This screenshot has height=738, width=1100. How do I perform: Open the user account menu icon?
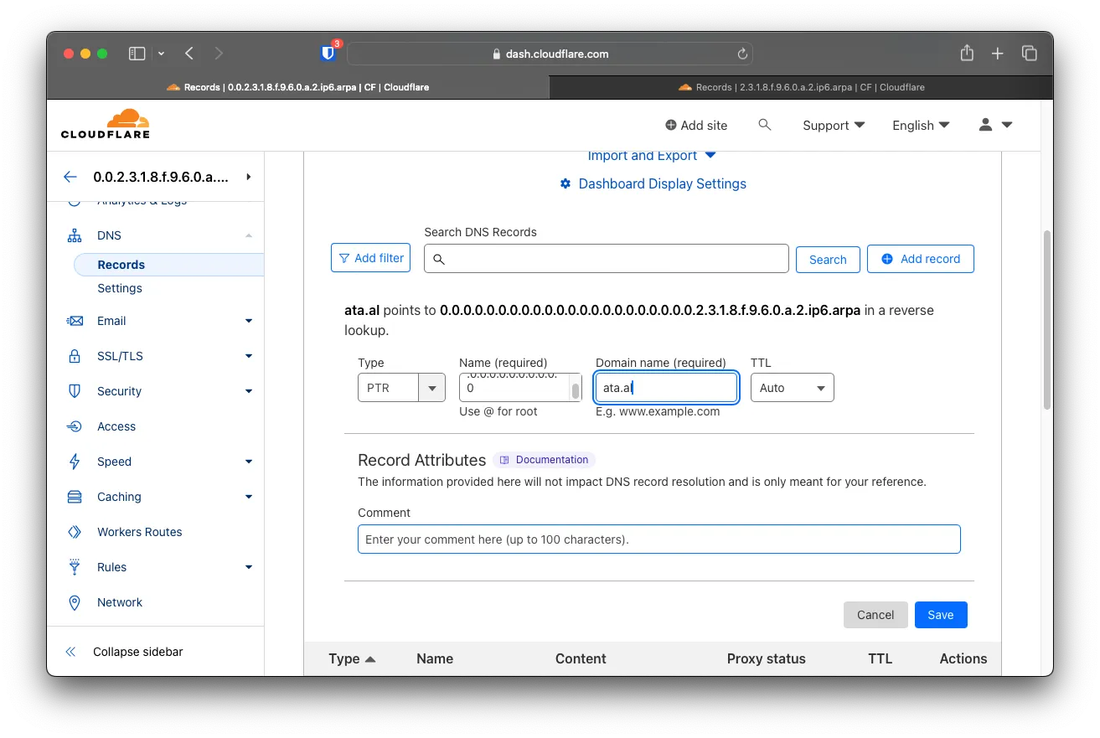(x=995, y=125)
